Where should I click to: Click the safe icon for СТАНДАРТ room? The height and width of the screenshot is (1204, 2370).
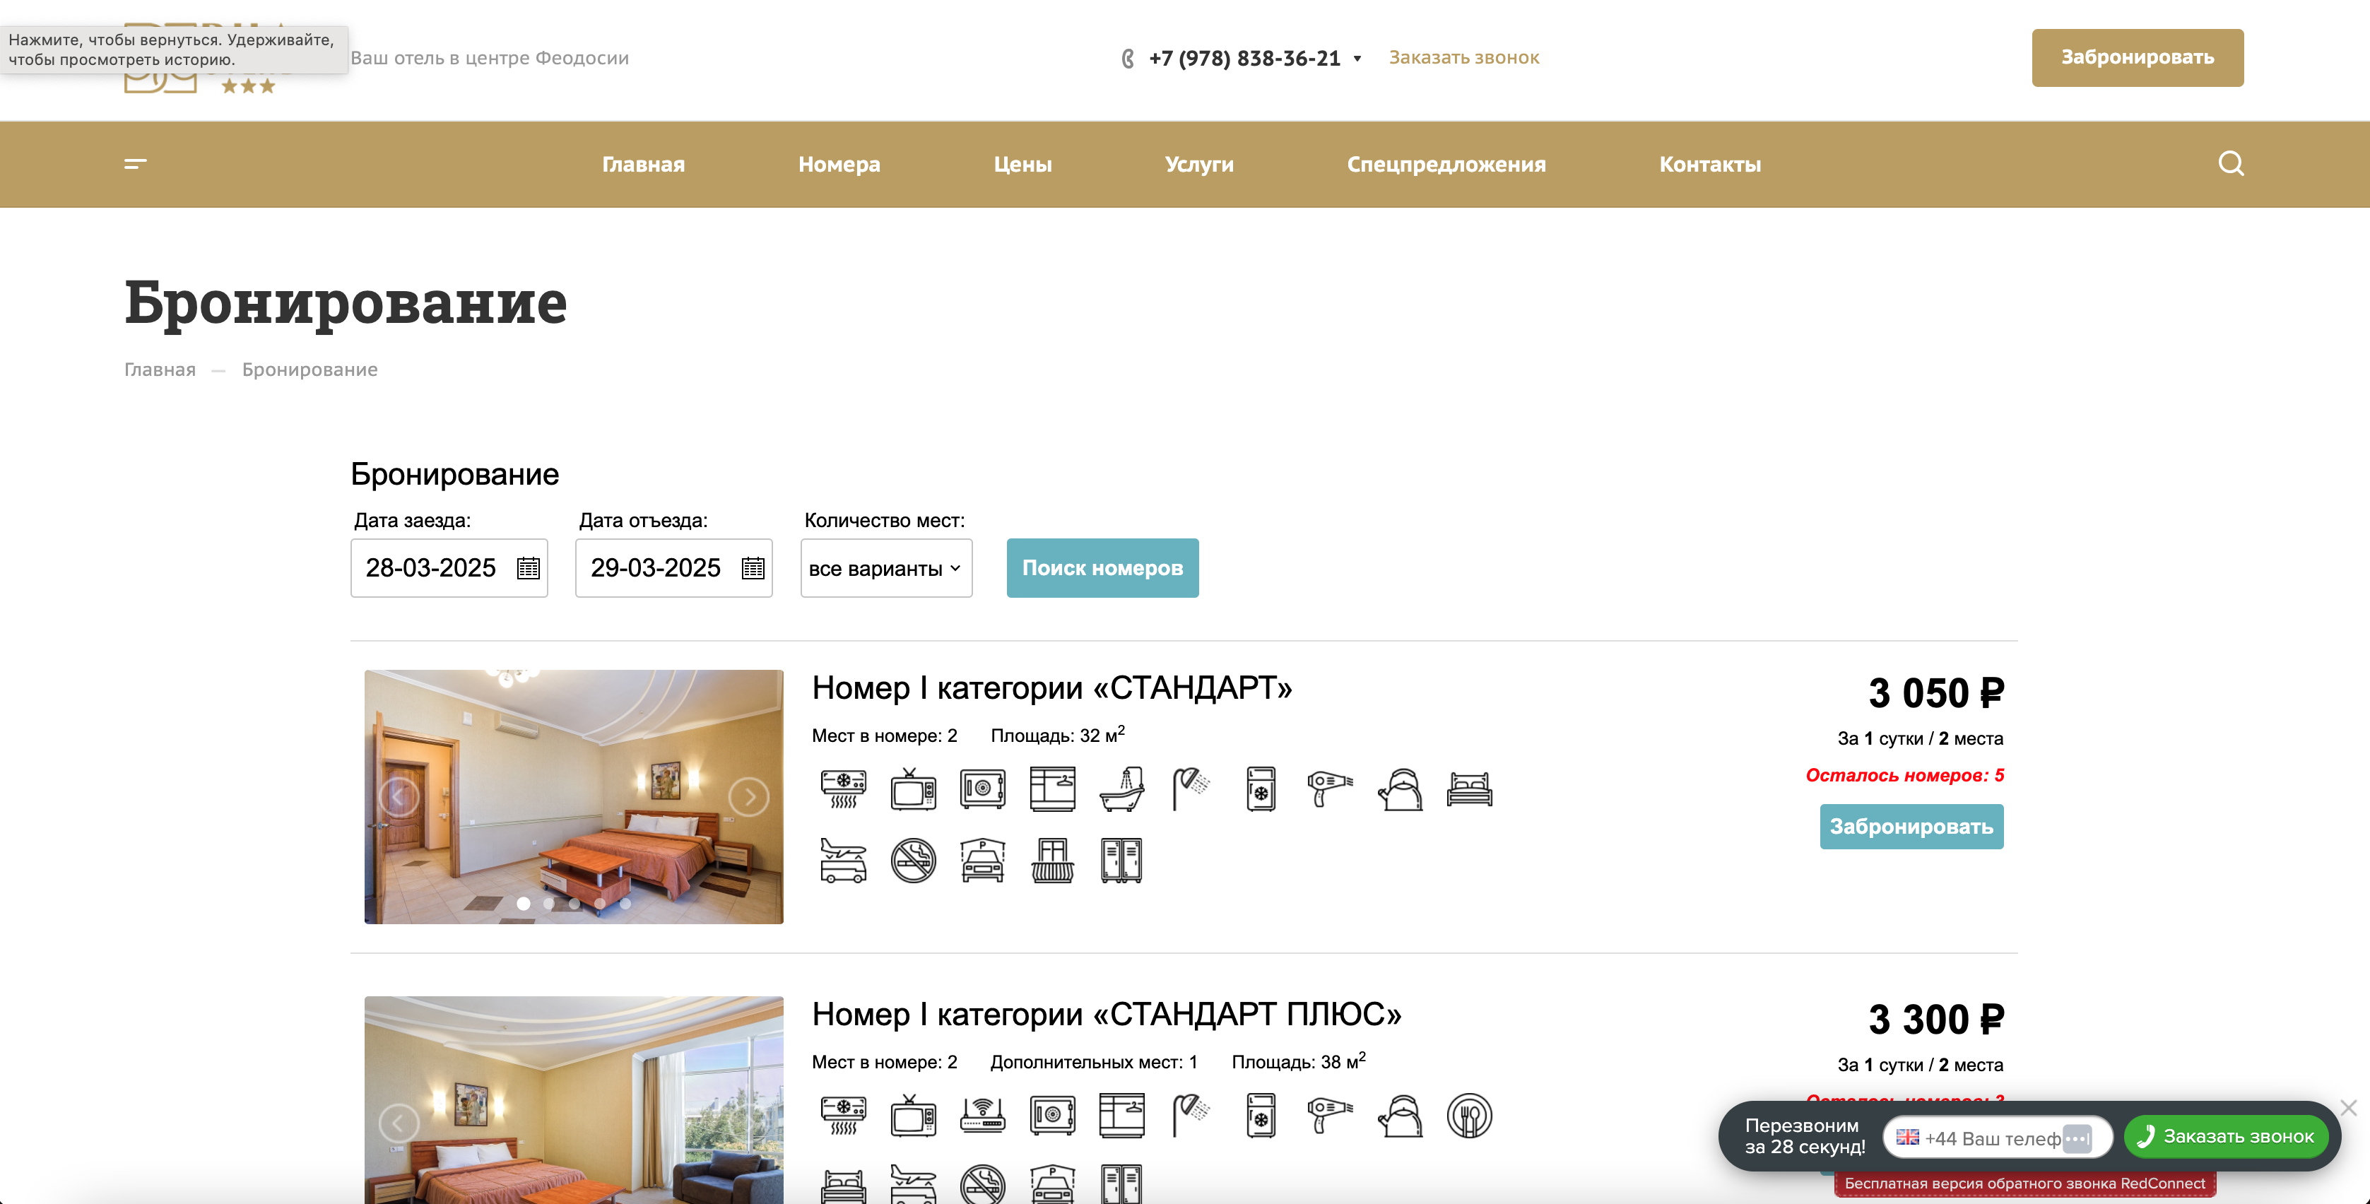pyautogui.click(x=983, y=789)
